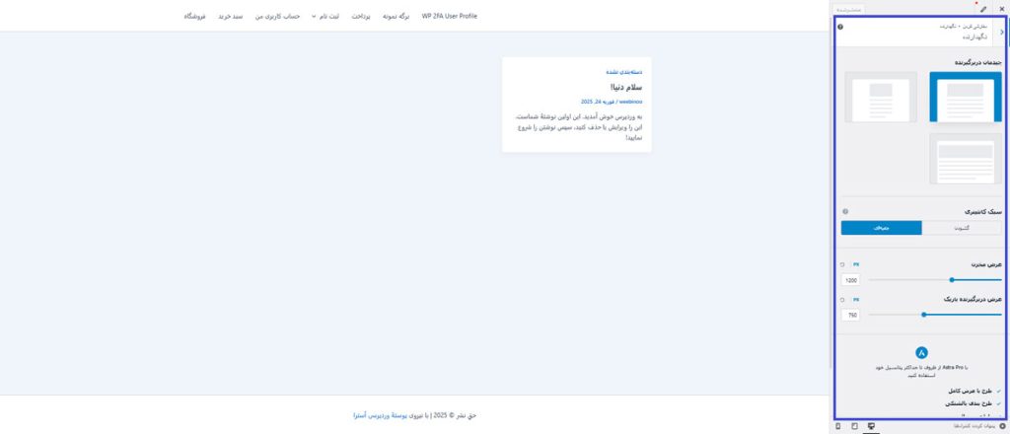
Task: Close the WordPress Customizer panel
Action: (x=1001, y=8)
